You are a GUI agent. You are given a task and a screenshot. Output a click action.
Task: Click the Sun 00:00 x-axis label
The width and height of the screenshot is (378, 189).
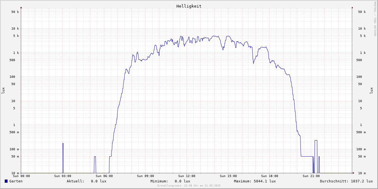point(21,176)
